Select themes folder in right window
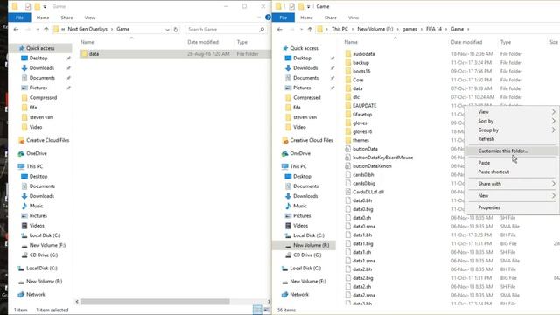 coord(360,140)
